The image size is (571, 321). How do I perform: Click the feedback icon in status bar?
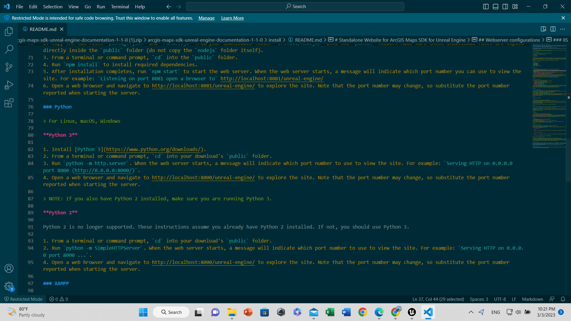coord(552,299)
